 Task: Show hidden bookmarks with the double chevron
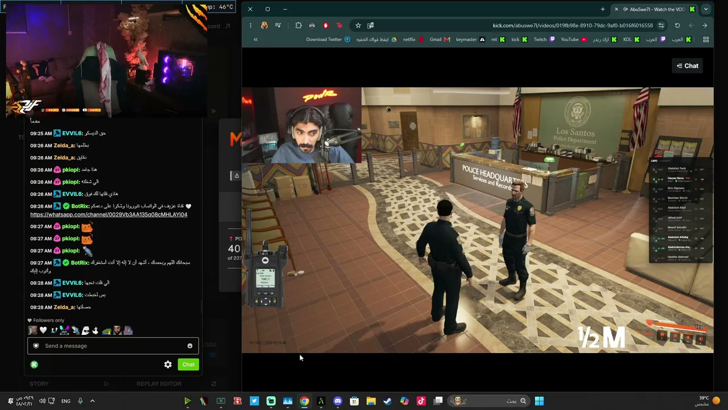click(x=255, y=39)
